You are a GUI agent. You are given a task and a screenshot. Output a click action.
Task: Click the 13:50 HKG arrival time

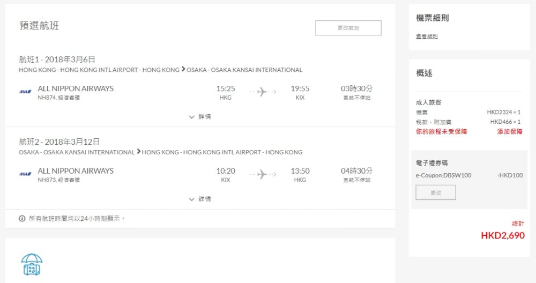[300, 172]
